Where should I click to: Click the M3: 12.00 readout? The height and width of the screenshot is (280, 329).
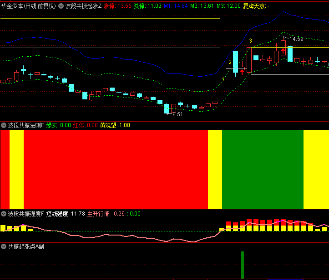(x=228, y=6)
